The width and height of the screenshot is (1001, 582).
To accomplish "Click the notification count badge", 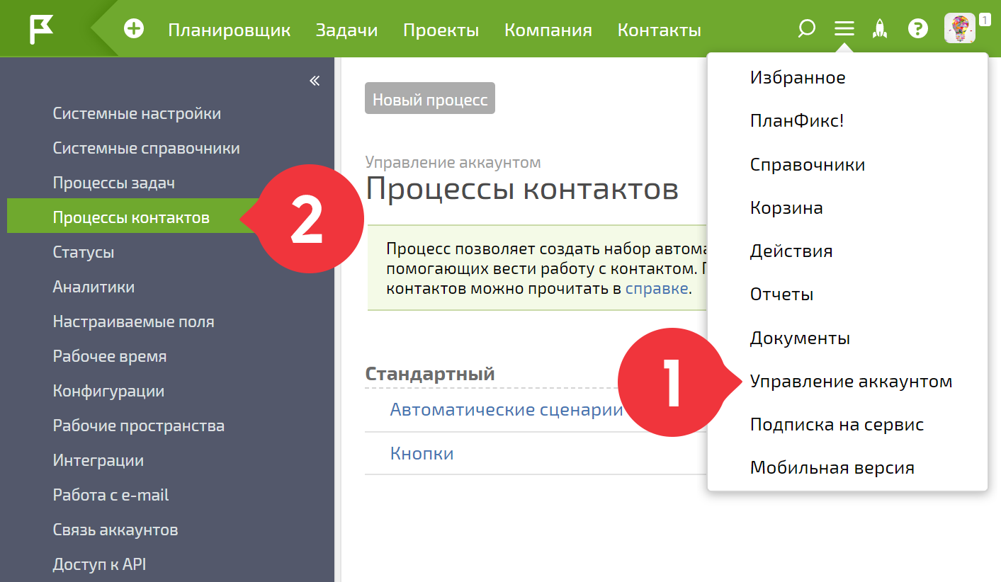I will (985, 21).
